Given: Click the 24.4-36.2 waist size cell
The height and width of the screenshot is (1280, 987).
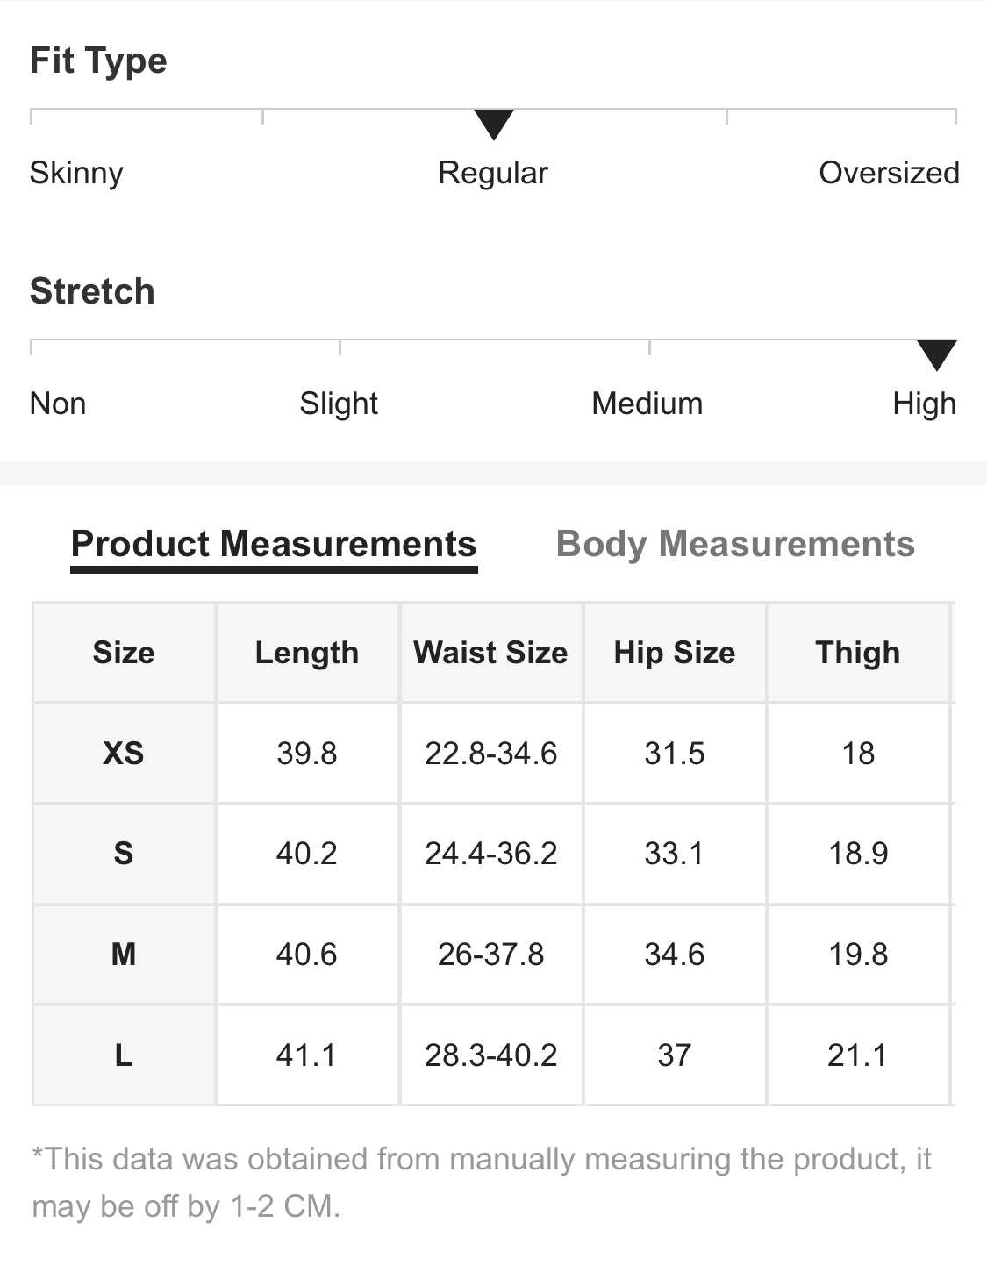Looking at the screenshot, I should tap(490, 854).
